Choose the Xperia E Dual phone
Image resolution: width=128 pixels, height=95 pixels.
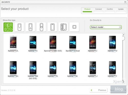tap(73, 42)
